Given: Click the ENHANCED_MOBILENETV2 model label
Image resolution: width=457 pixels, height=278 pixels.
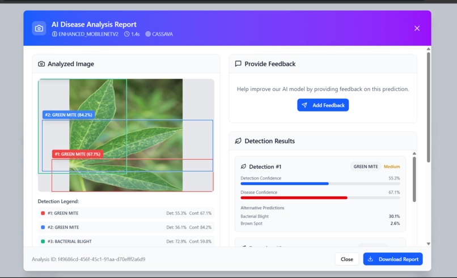Looking at the screenshot, I should (88, 34).
